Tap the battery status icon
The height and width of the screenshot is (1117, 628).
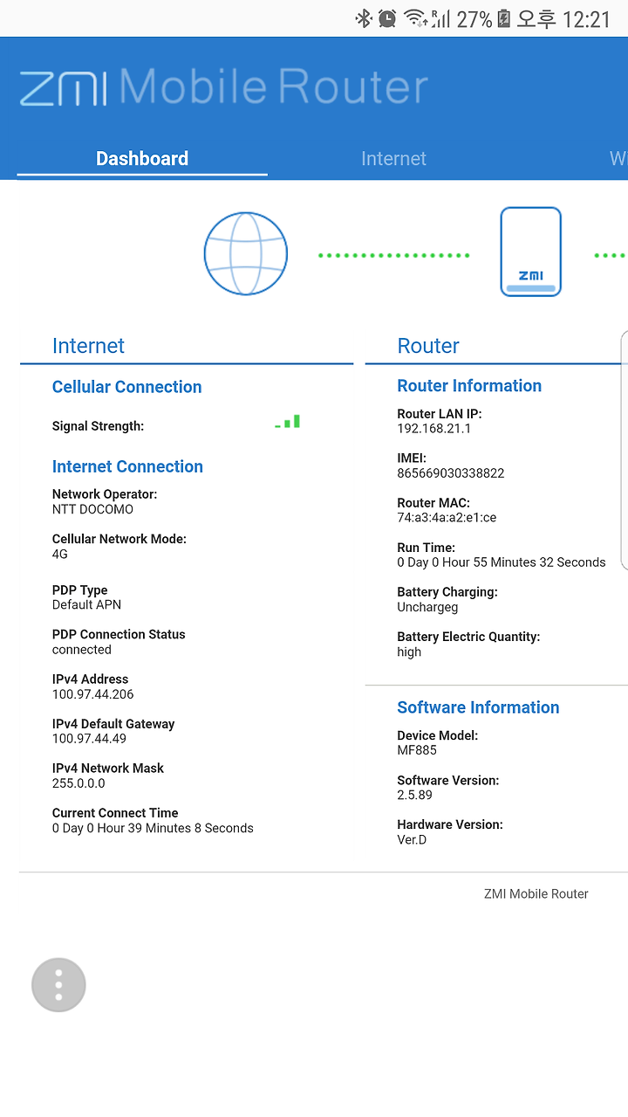pos(503,18)
